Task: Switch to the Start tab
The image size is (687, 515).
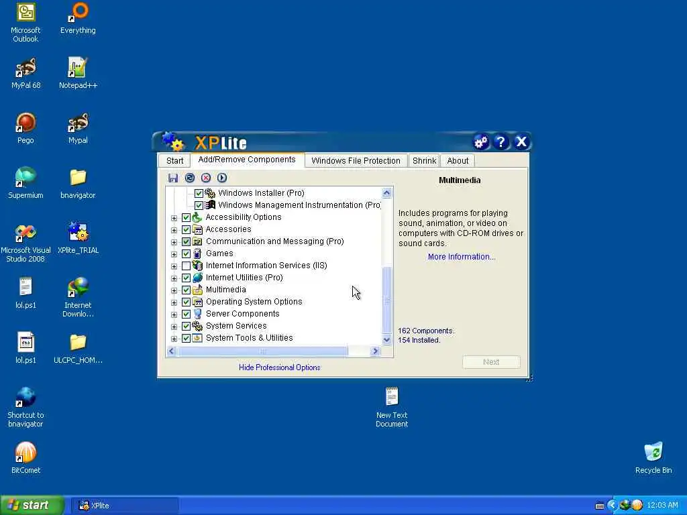Action: (175, 161)
